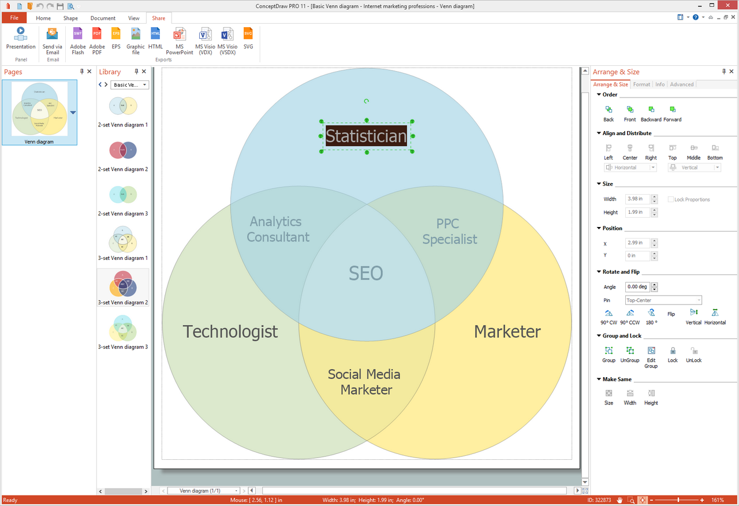The height and width of the screenshot is (506, 739).
Task: Open the File menu button
Action: [x=14, y=18]
